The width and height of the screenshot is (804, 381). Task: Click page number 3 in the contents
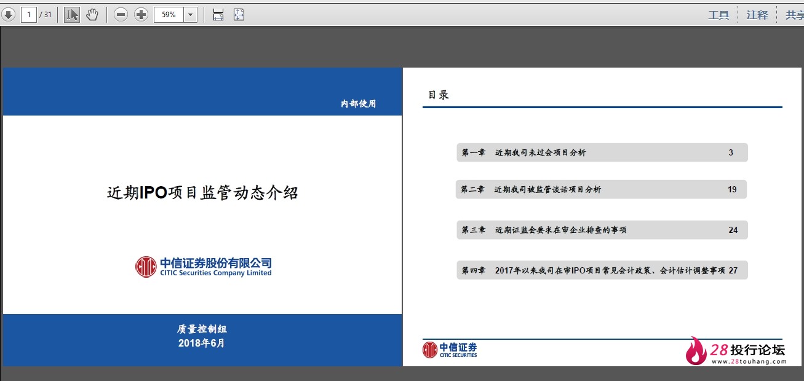731,152
